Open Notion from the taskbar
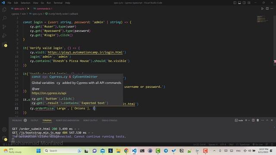 pyautogui.click(x=182, y=151)
